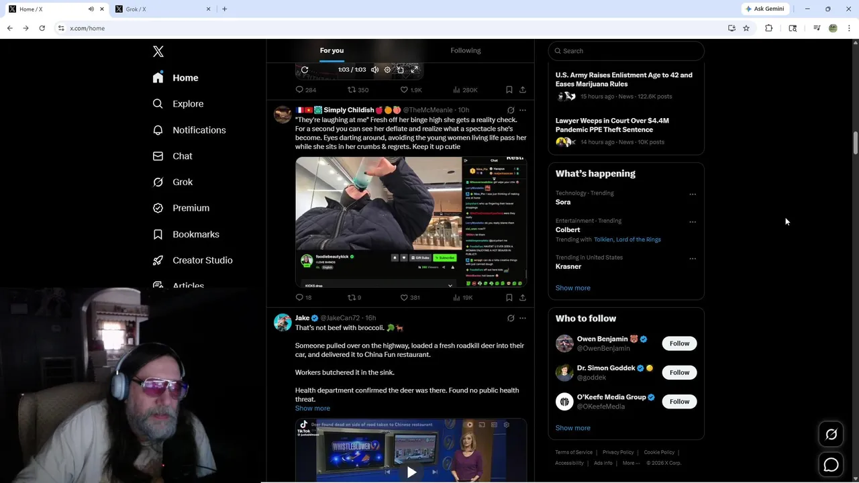Switch to the Grok / X browser tab
The image size is (859, 483).
click(162, 9)
